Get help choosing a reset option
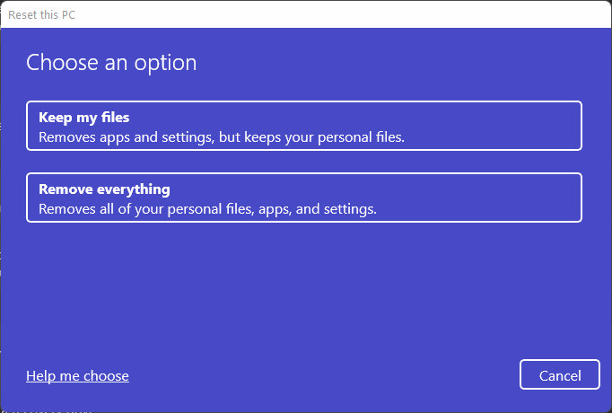The height and width of the screenshot is (413, 612). coord(77,376)
